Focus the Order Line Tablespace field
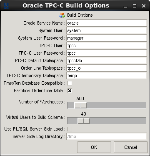Viewport: 150px width, 156px height. point(107,68)
